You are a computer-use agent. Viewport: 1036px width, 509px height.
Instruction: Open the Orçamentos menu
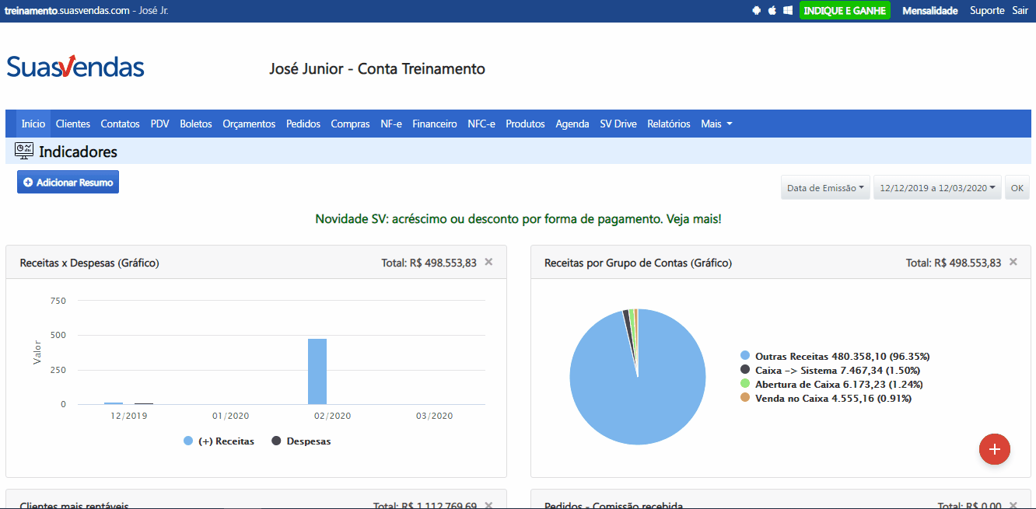pyautogui.click(x=249, y=124)
